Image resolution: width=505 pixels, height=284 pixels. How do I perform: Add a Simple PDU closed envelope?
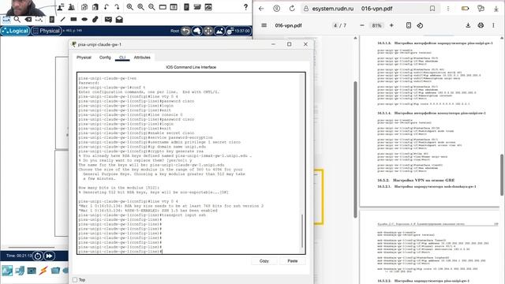(108, 20)
